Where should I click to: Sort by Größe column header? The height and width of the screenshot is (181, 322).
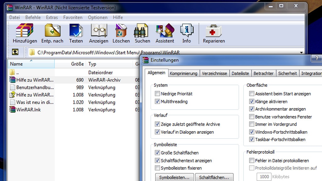[70, 64]
